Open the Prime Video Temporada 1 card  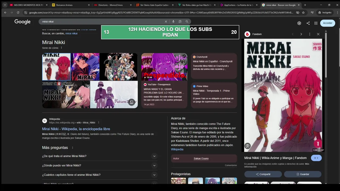click(x=214, y=95)
